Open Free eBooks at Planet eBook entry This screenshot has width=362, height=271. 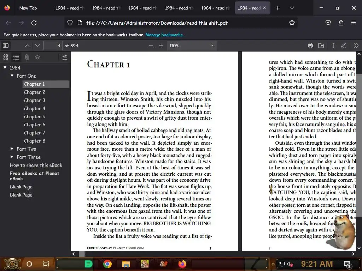point(34,176)
